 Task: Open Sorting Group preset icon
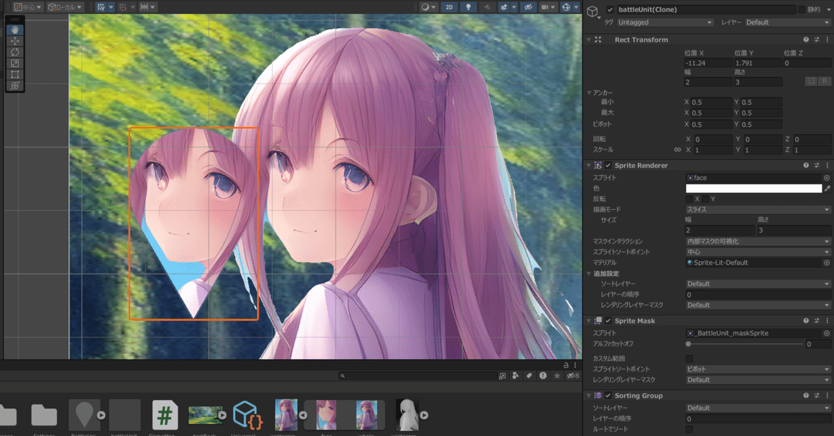[817, 395]
